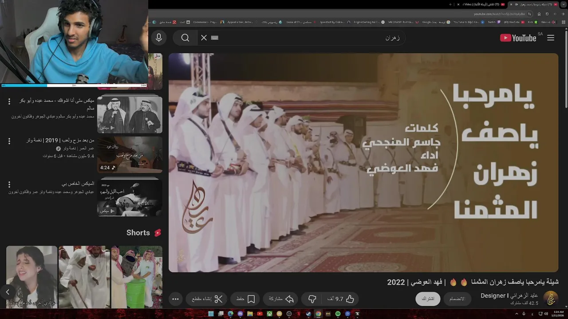Like the video (9.7 thousand thumbs up)
Screen dimensions: 568x319
(341, 299)
